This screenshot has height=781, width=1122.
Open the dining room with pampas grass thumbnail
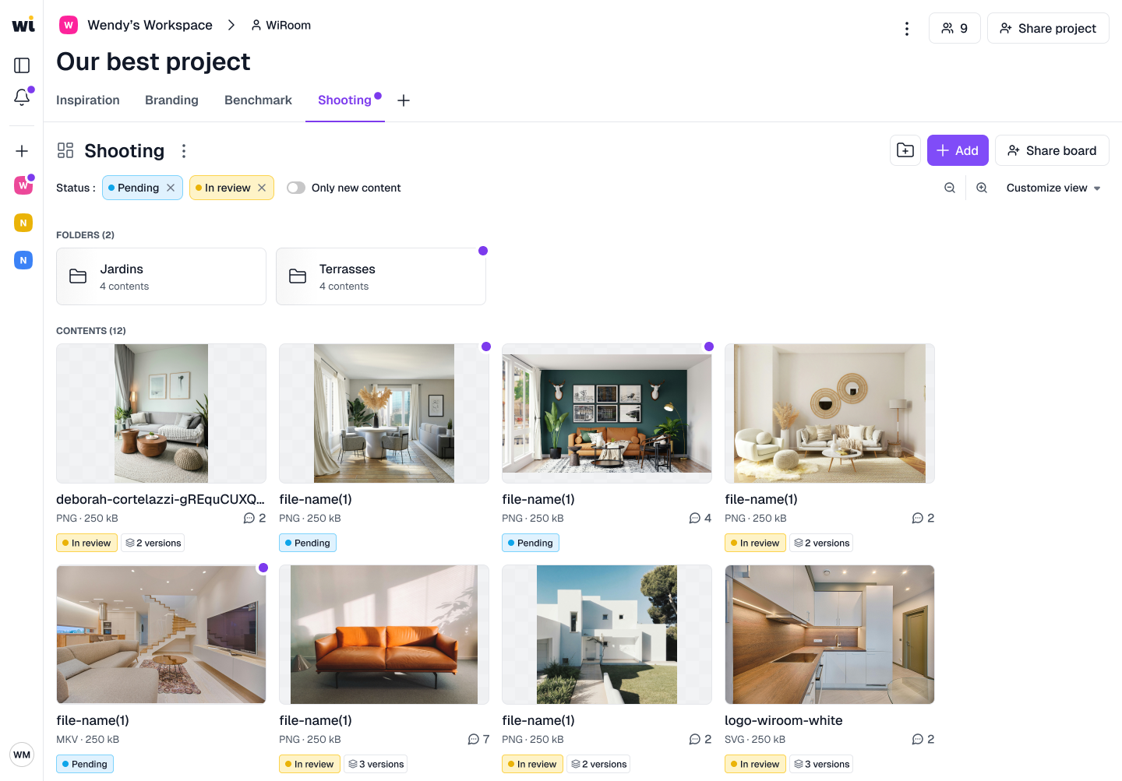click(384, 413)
